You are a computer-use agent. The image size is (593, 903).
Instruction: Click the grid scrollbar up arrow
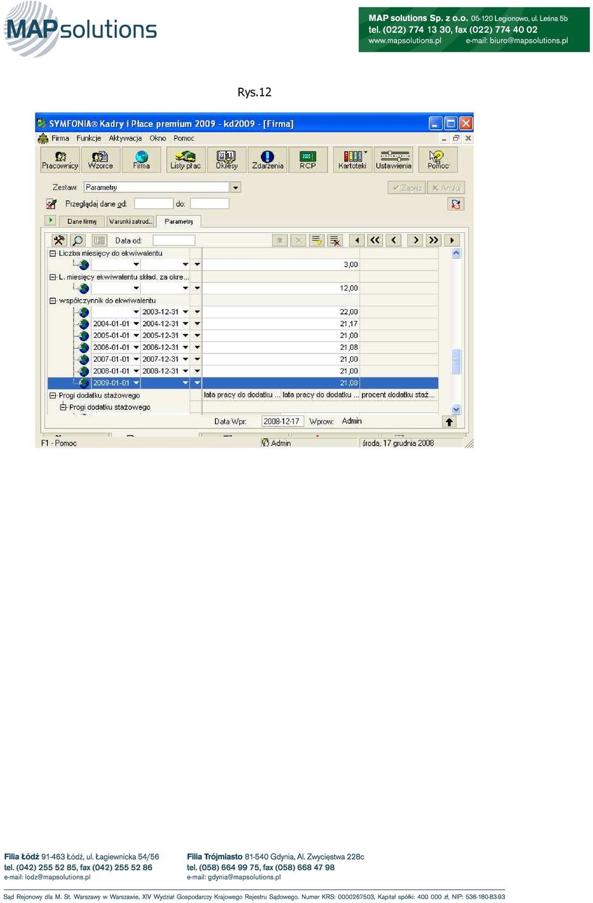pos(456,253)
